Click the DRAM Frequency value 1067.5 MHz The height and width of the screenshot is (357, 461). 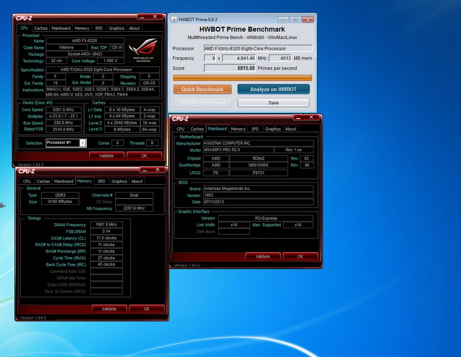(106, 225)
